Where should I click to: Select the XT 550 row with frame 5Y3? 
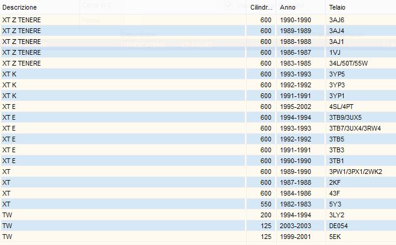198,204
